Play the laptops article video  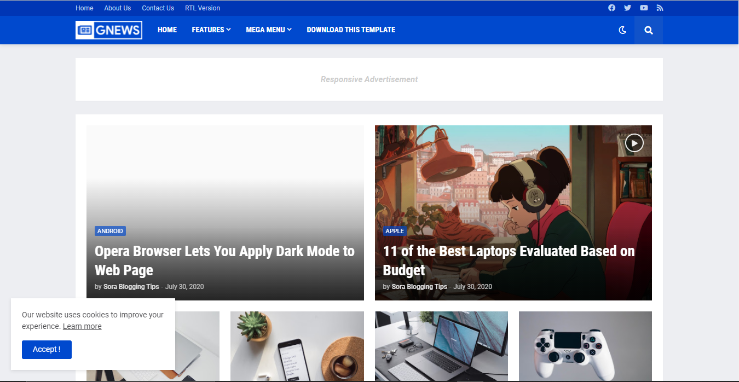(634, 143)
